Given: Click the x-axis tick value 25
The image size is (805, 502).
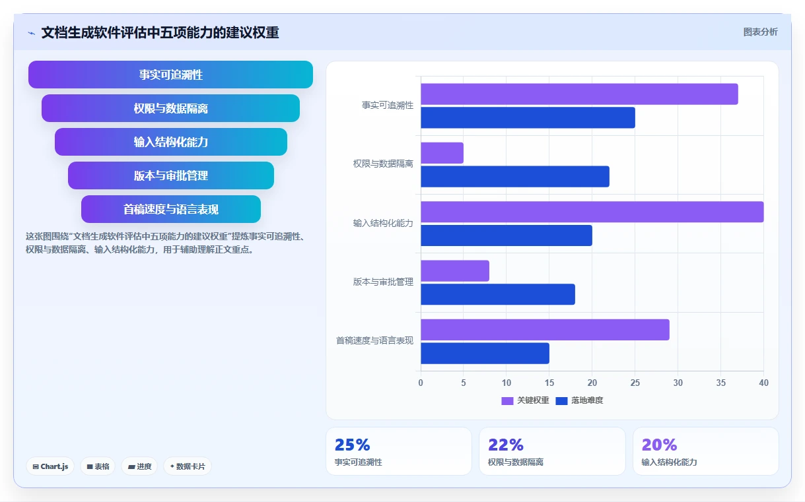Looking at the screenshot, I should tap(635, 383).
